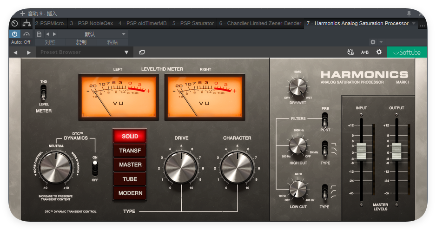436x230 pixels.
Task: Click the INPUT level fader handle
Action: click(361, 151)
